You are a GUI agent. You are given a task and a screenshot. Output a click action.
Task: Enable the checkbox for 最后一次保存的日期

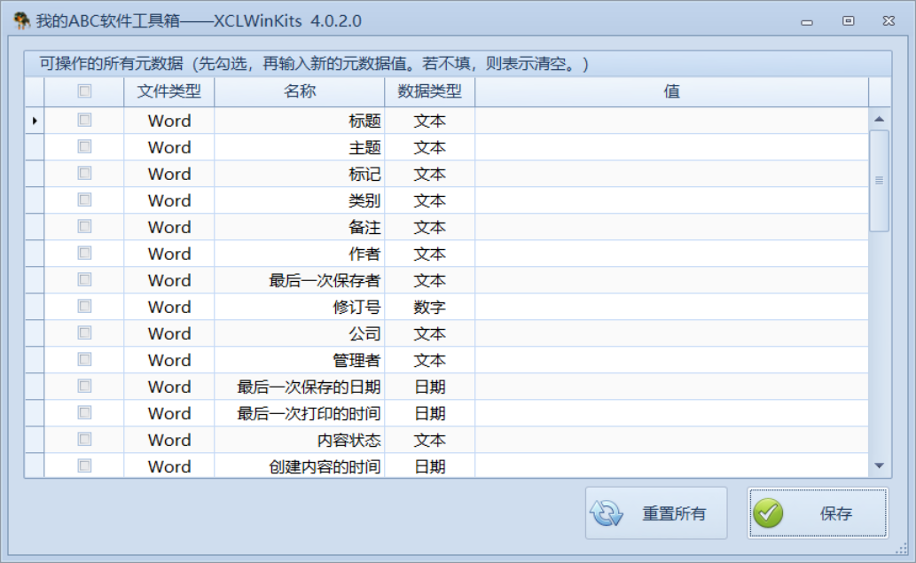pyautogui.click(x=83, y=387)
